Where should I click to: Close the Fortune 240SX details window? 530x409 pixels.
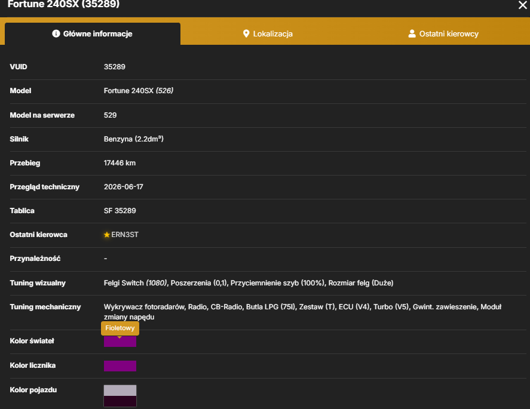click(523, 5)
